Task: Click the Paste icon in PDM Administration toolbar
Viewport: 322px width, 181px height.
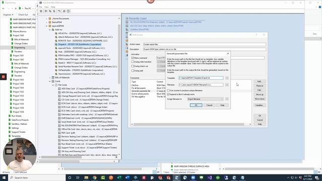Action: pos(54,11)
